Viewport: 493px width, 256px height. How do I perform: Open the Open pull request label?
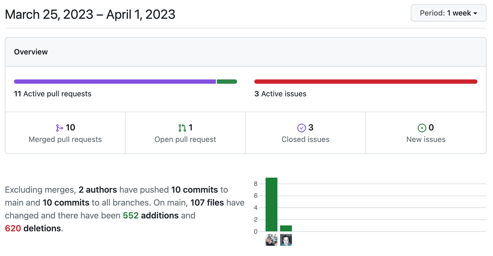pyautogui.click(x=185, y=140)
